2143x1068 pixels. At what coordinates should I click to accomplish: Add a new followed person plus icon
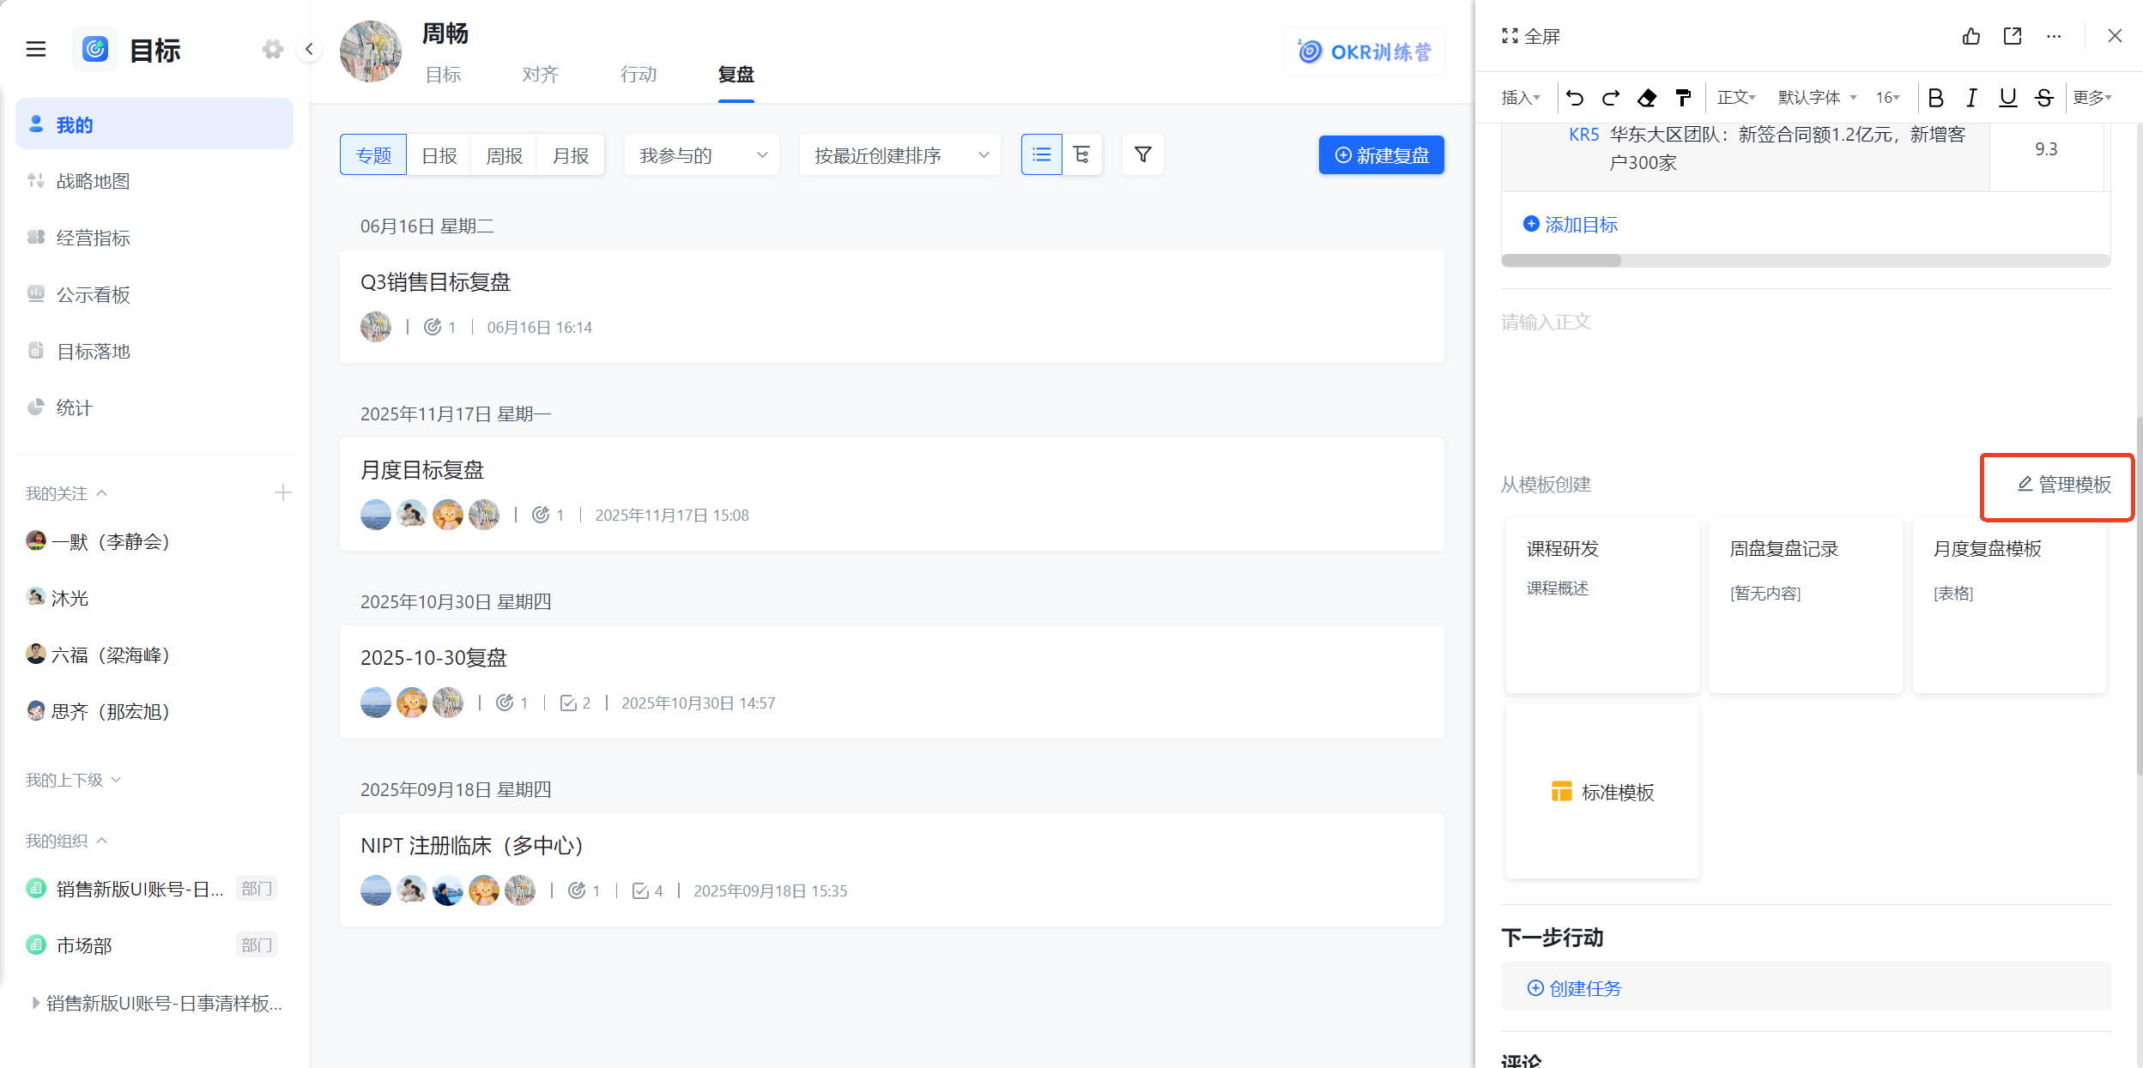pos(282,492)
